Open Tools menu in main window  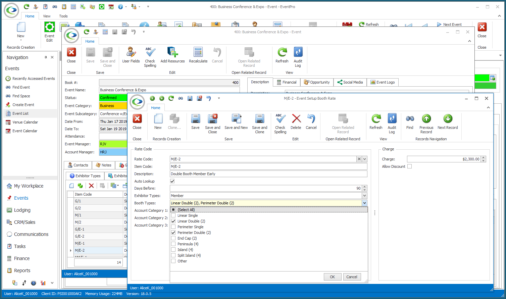click(63, 16)
